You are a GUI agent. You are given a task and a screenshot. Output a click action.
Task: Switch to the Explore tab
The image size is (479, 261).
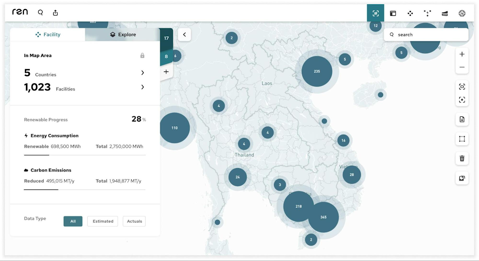(x=123, y=34)
